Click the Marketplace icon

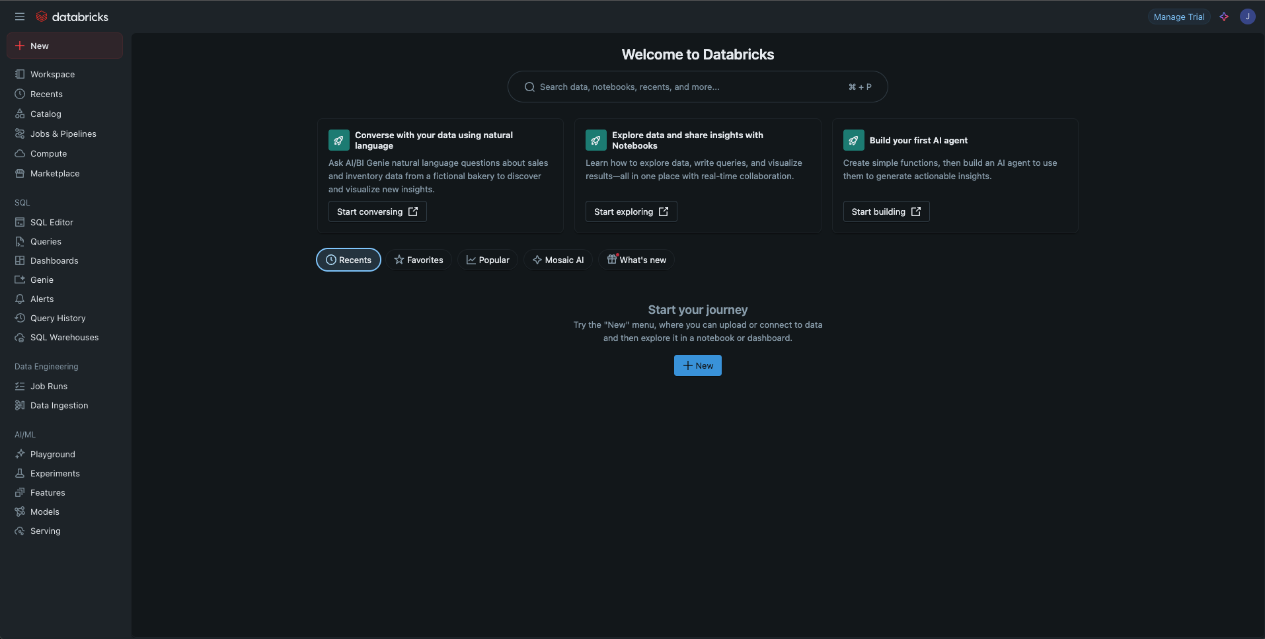pos(20,173)
